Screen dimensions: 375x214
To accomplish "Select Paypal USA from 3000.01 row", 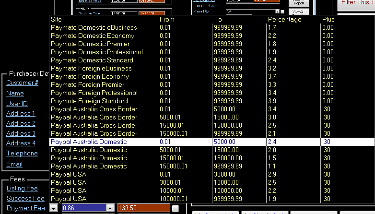I will (212, 182).
